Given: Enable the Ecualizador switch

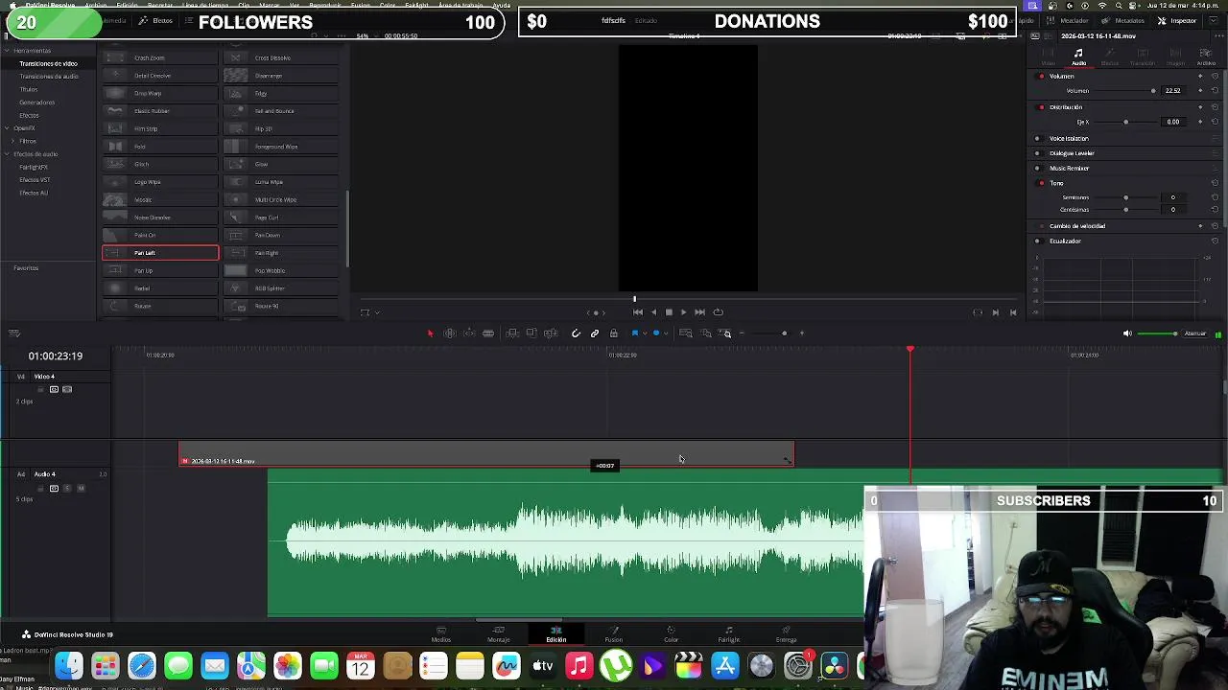Looking at the screenshot, I should [1037, 241].
